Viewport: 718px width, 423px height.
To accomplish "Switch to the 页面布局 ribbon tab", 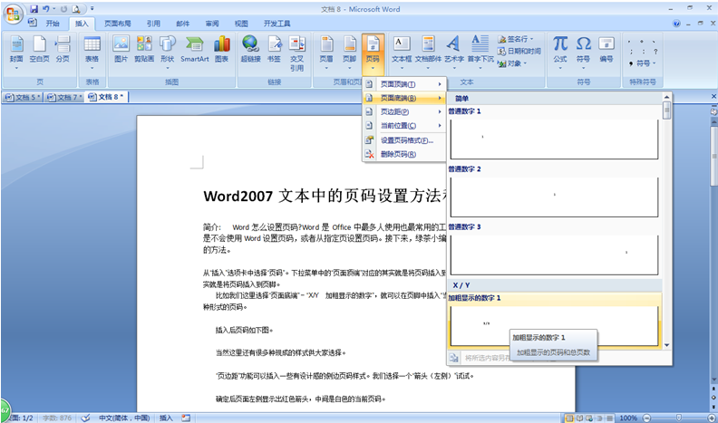I will click(118, 24).
